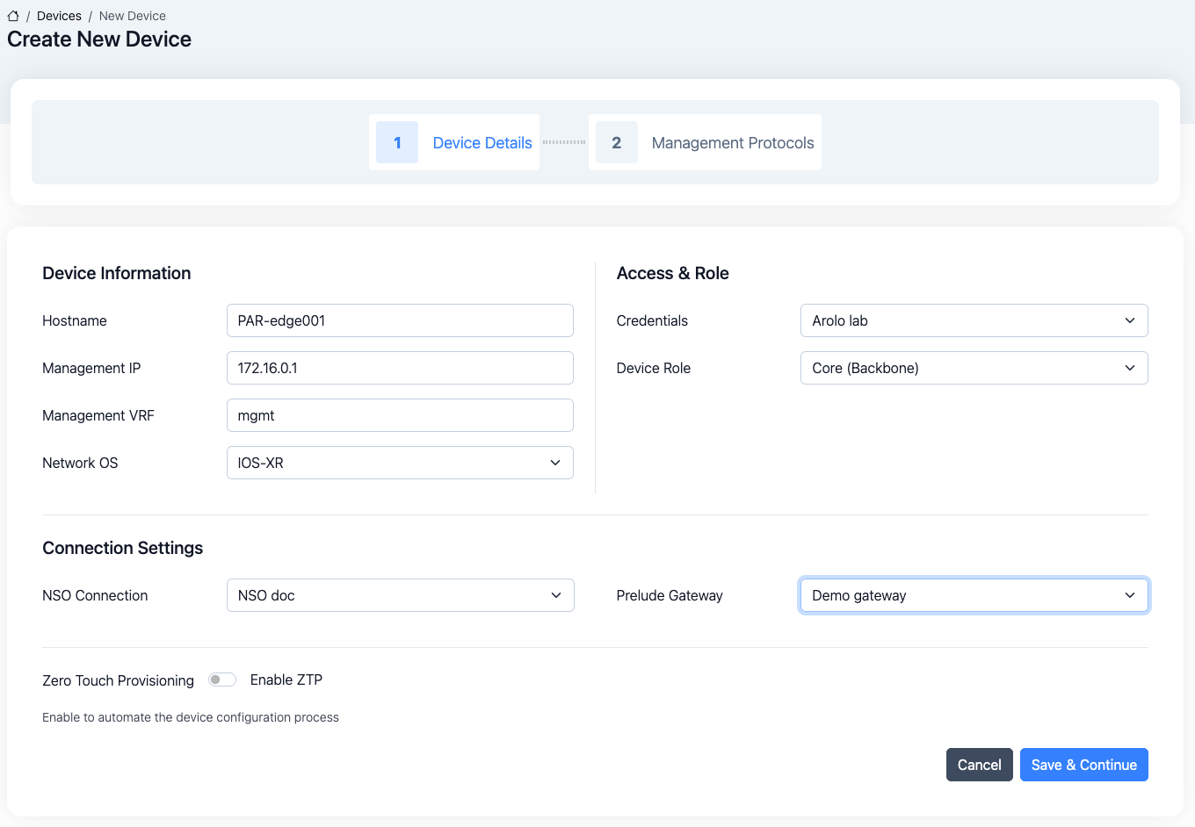
Task: Click the Hostname input field
Action: pos(400,320)
